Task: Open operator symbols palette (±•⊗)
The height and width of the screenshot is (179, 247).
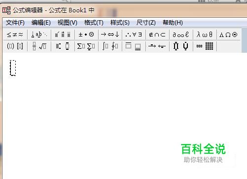Action: (86, 35)
